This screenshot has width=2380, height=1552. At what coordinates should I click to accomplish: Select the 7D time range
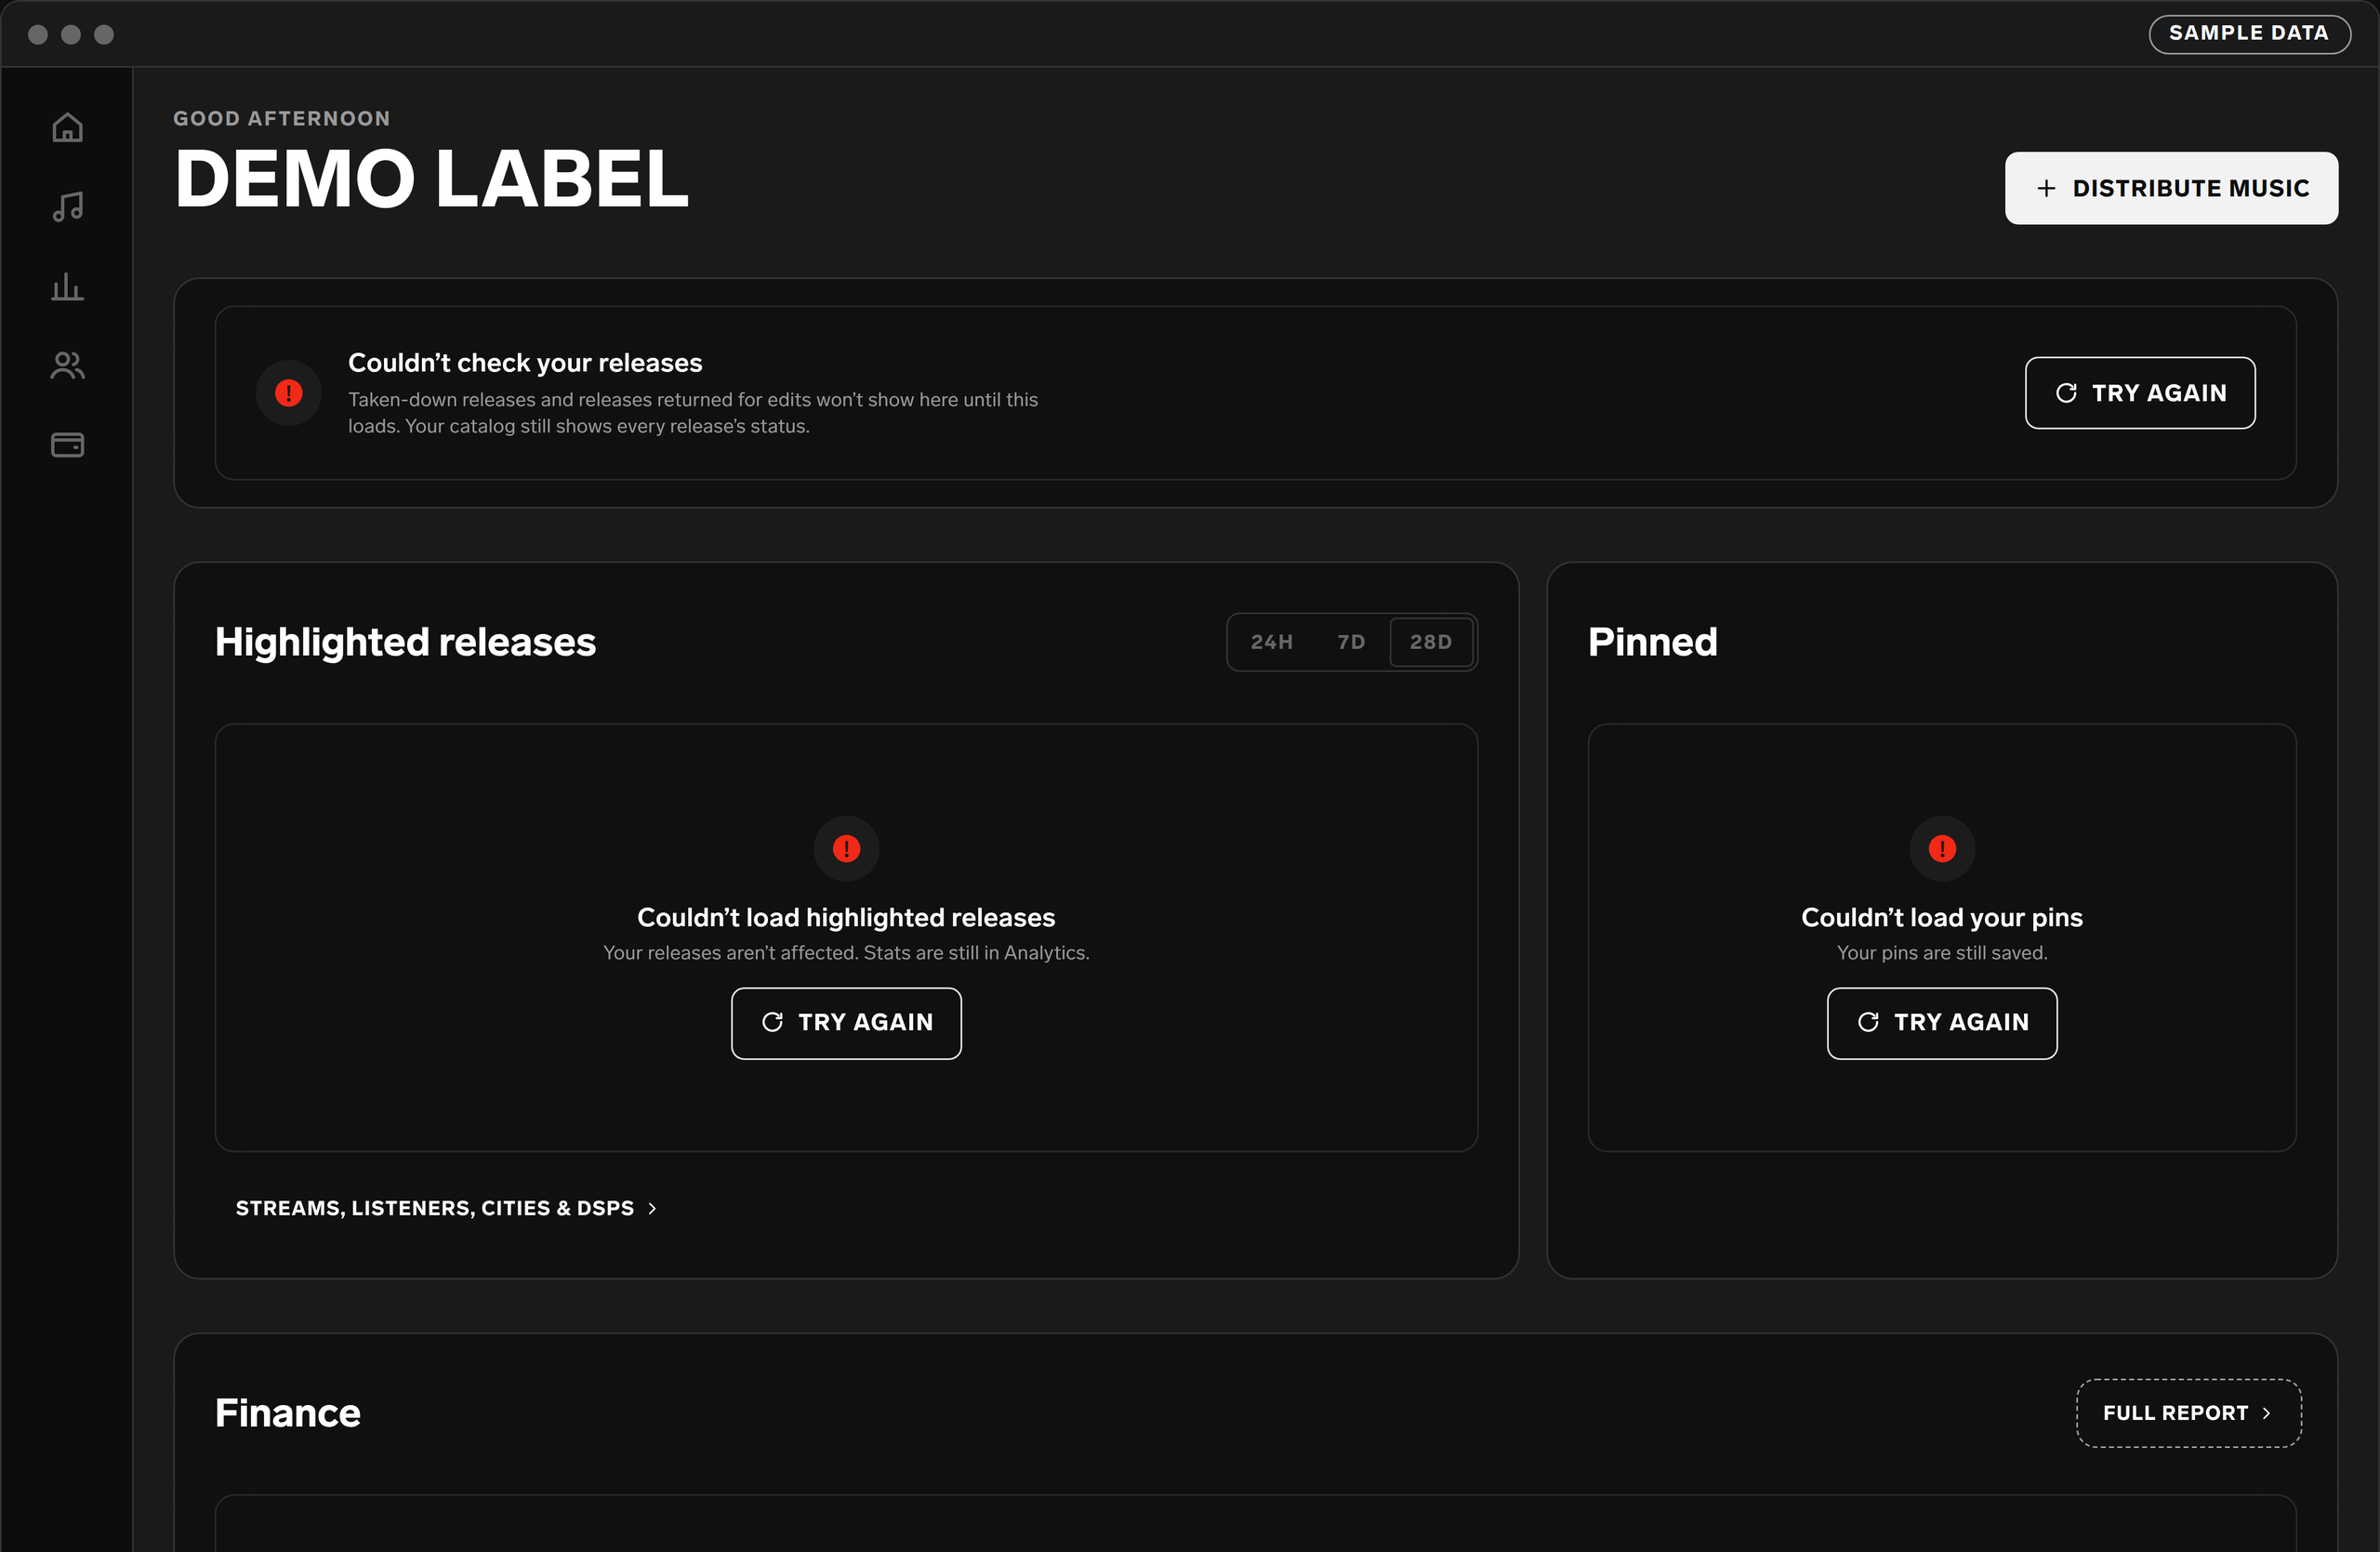tap(1351, 642)
